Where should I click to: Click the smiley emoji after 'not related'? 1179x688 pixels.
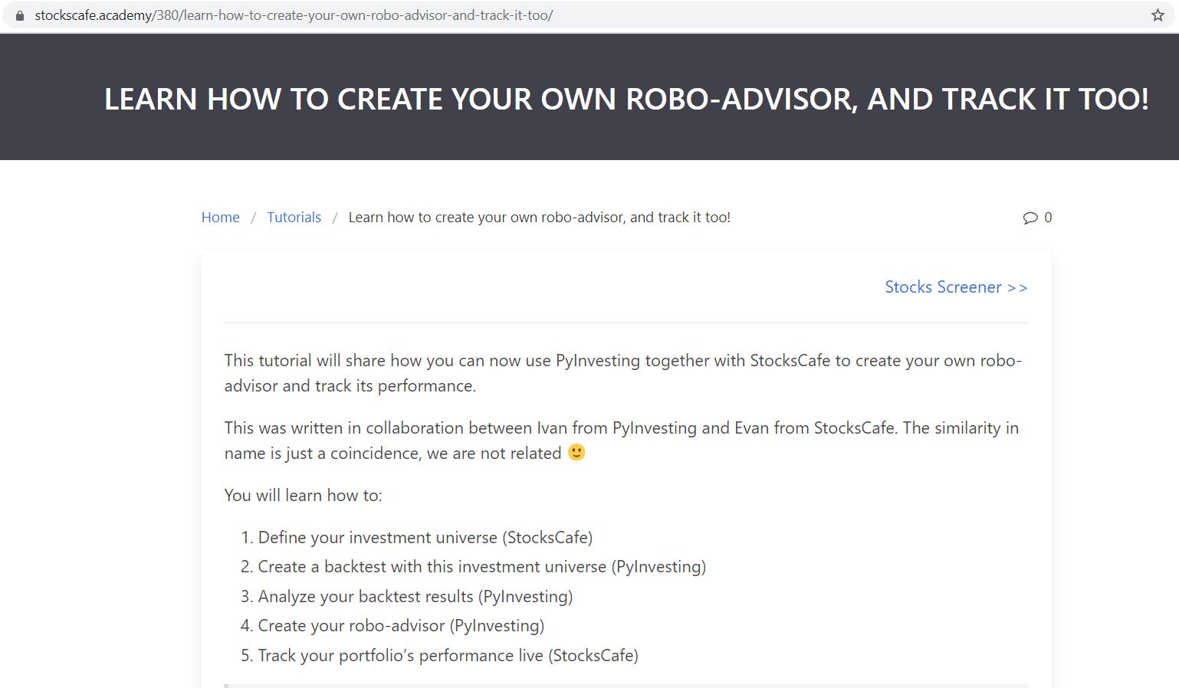click(576, 452)
